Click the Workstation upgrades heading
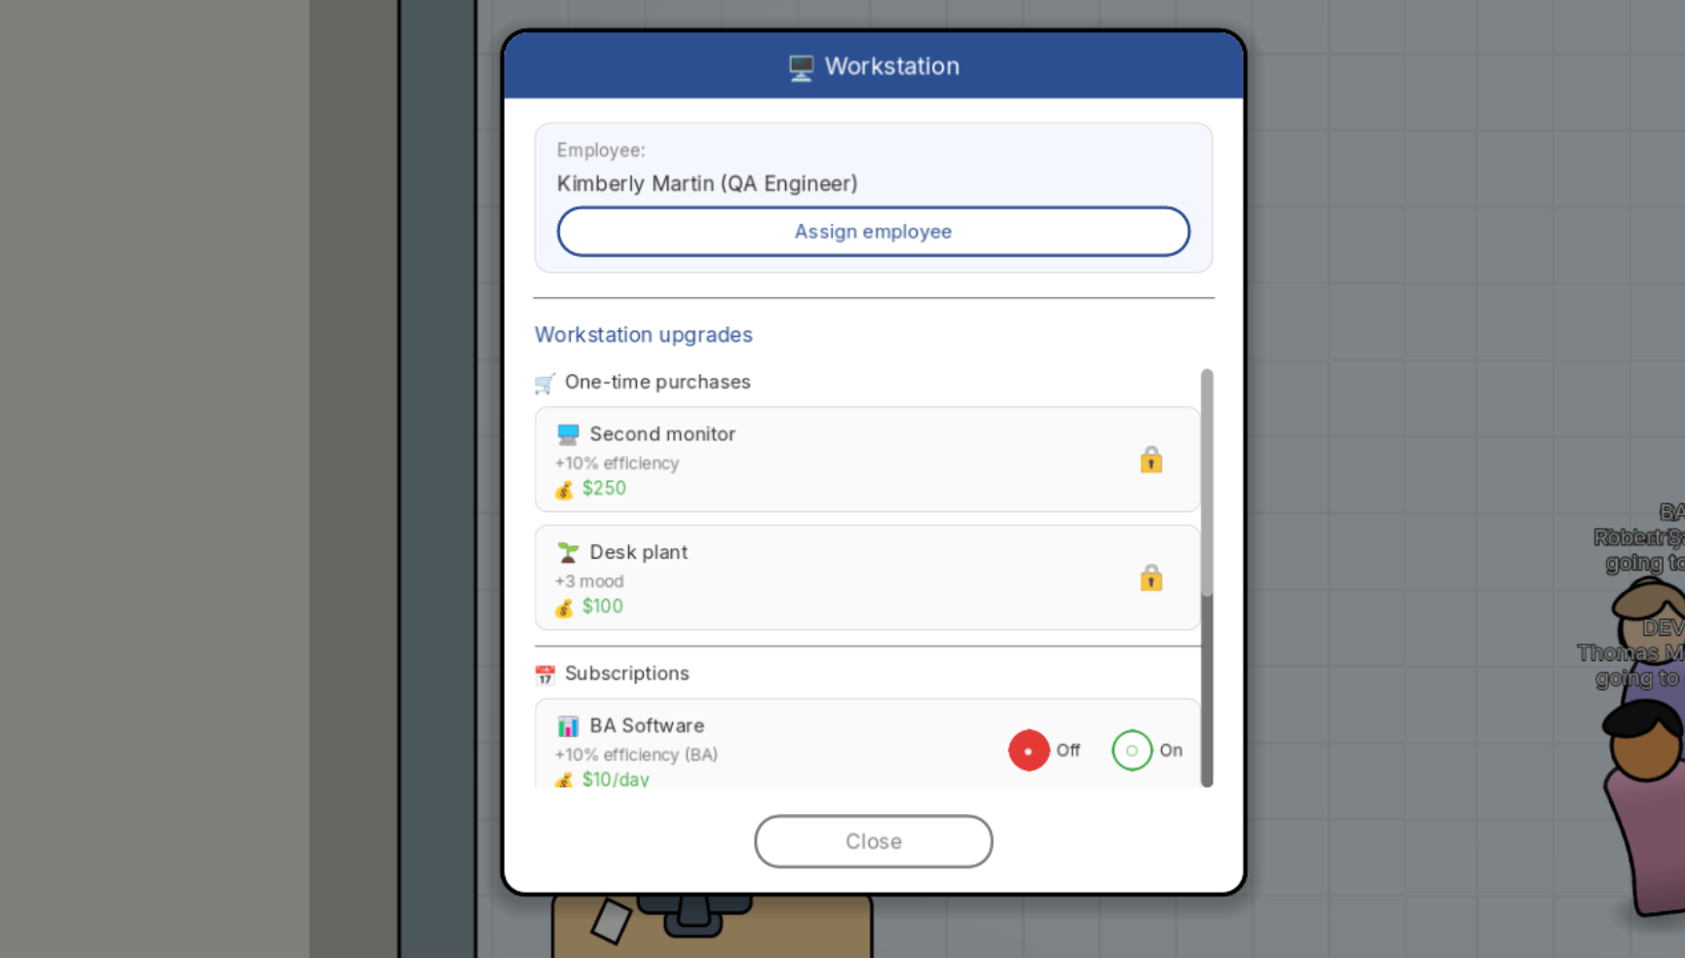This screenshot has height=958, width=1685. click(644, 335)
